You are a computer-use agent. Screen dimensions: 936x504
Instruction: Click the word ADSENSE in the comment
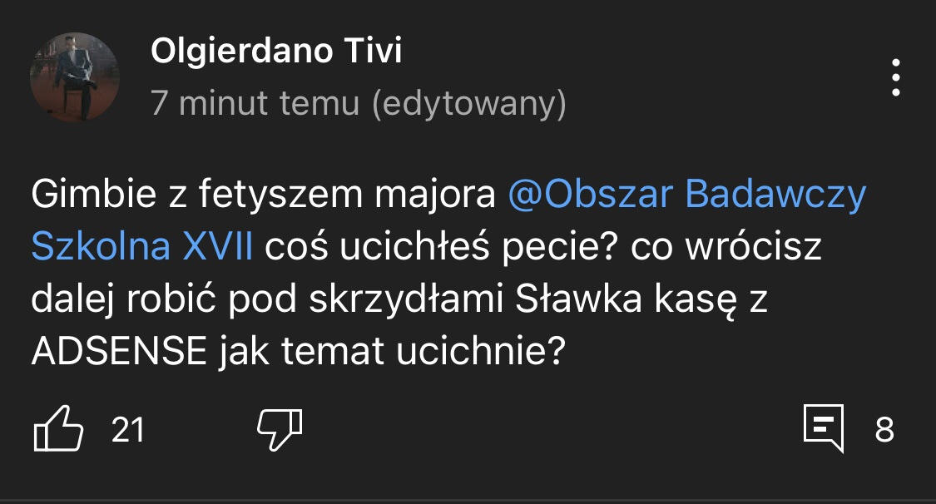(x=119, y=353)
